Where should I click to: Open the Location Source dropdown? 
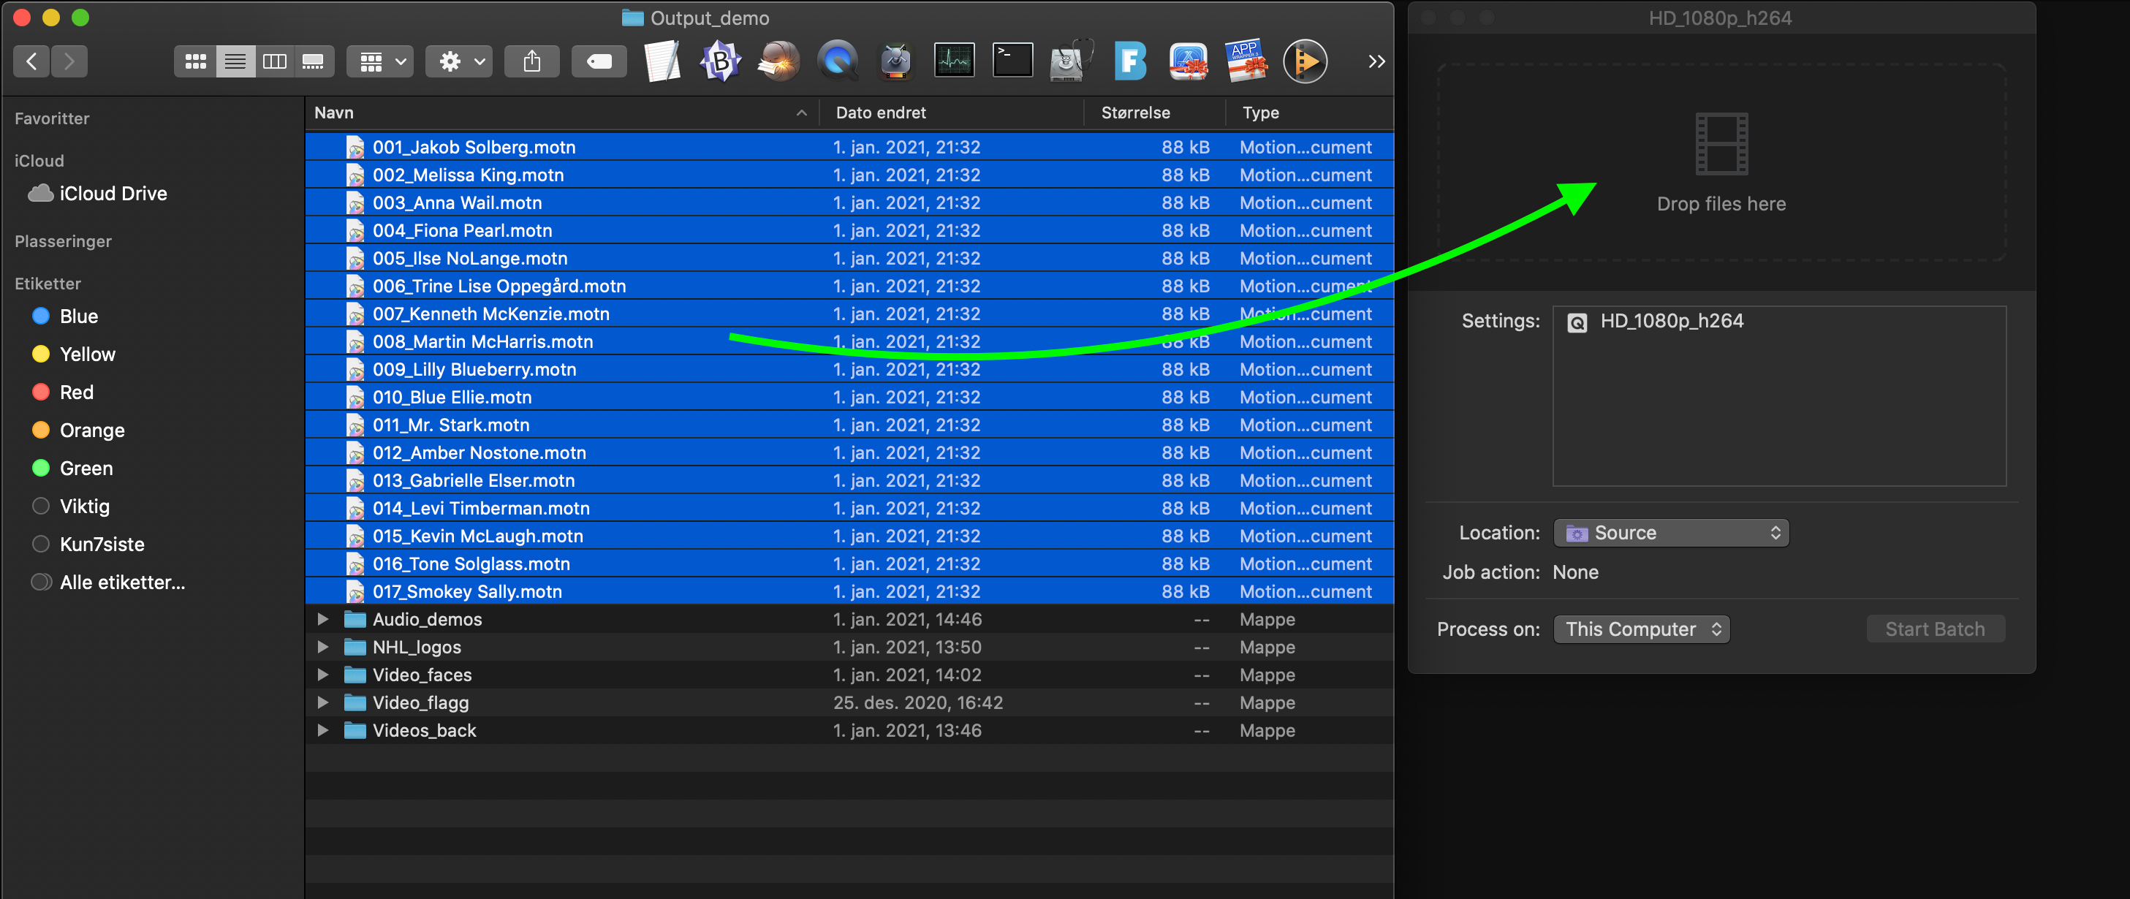[1671, 533]
